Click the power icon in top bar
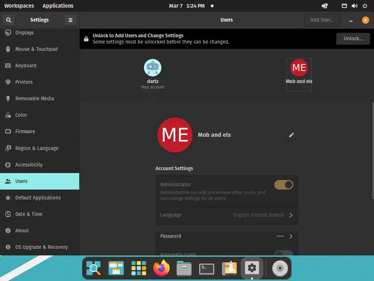Screen dimensions: 374x281 (365, 6)
